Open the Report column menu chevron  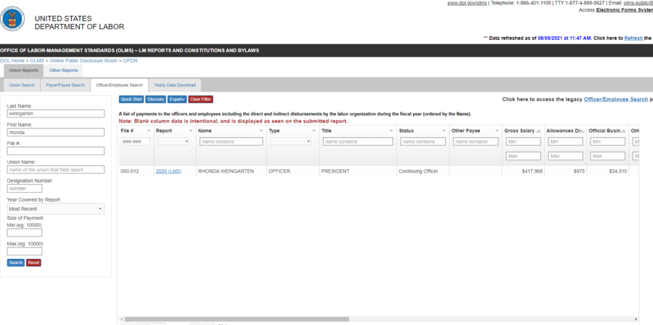tap(191, 131)
